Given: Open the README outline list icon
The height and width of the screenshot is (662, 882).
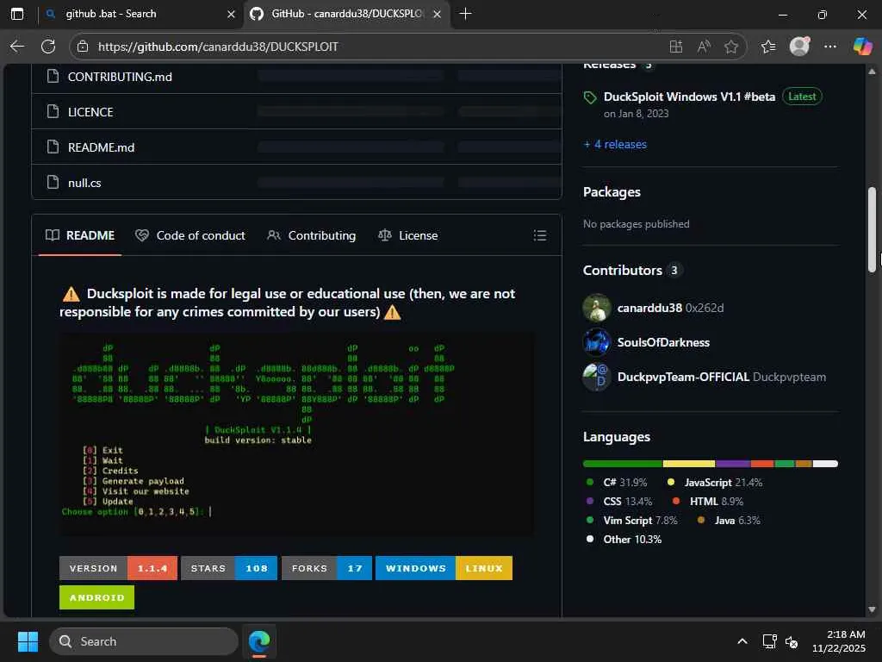Looking at the screenshot, I should click(539, 235).
